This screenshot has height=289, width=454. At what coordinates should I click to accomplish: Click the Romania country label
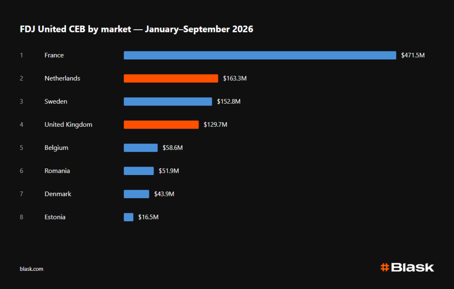pyautogui.click(x=57, y=171)
